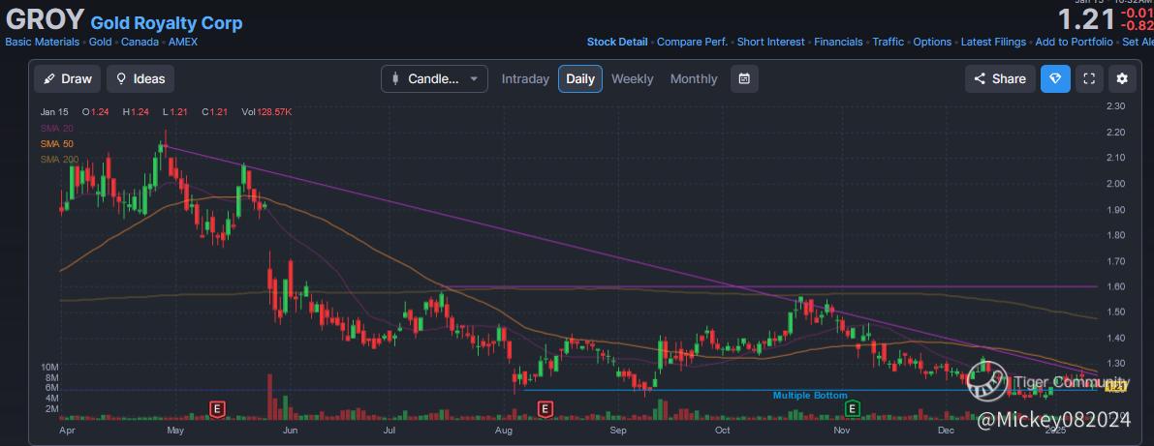This screenshot has height=446, width=1154.
Task: Click the green earnings E marker in November
Action: [x=853, y=408]
